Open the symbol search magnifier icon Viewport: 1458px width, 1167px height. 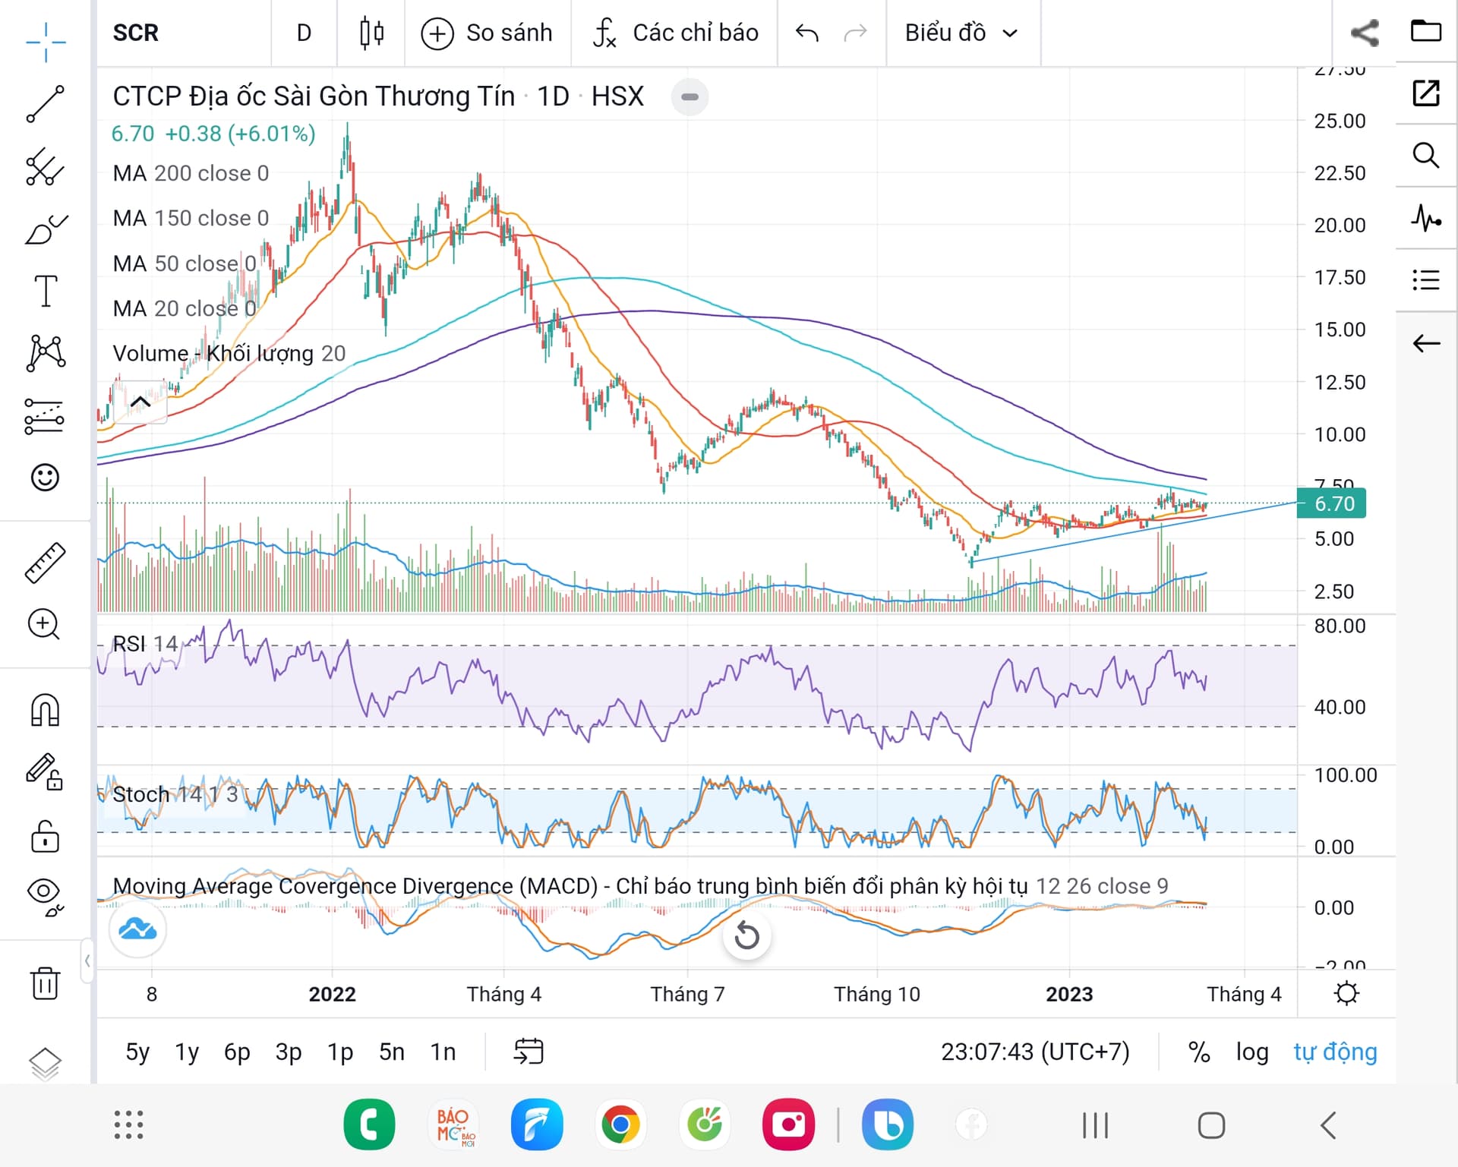click(x=1425, y=156)
